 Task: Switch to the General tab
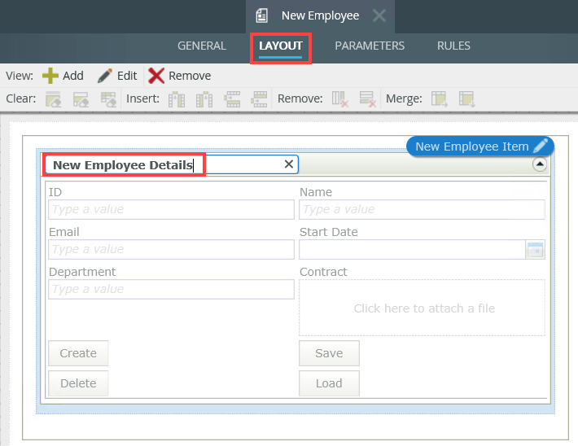coord(202,46)
